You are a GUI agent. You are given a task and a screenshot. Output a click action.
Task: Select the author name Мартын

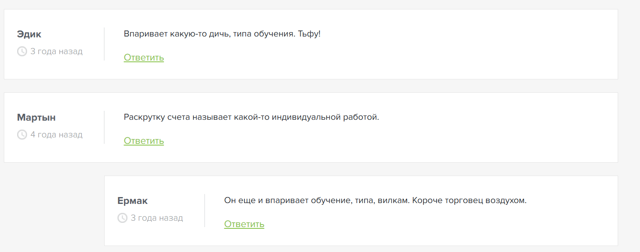[36, 118]
